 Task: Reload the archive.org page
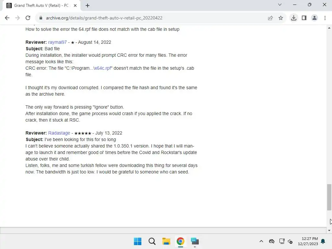pos(28,18)
